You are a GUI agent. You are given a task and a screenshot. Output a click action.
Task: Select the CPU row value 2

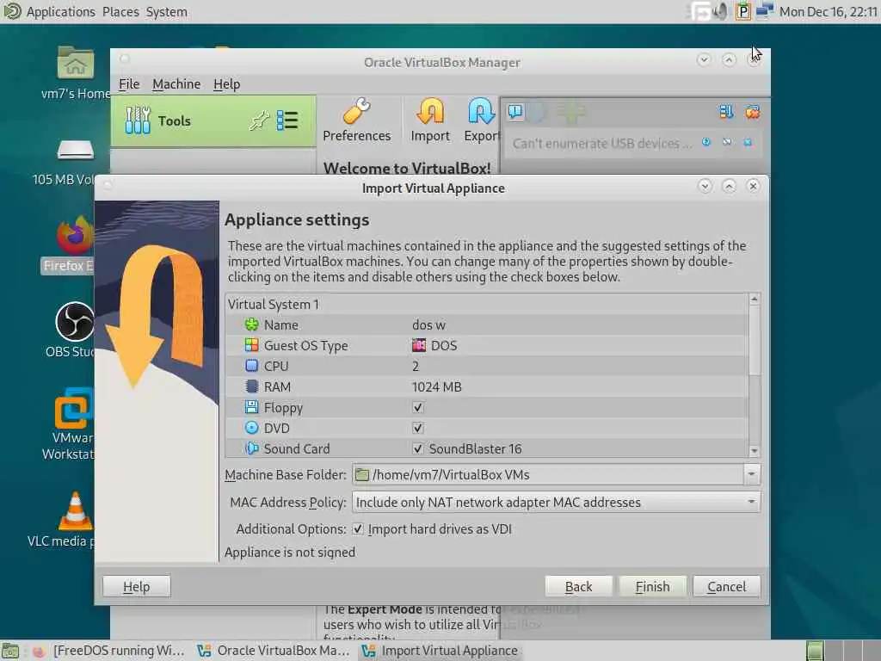[416, 367]
